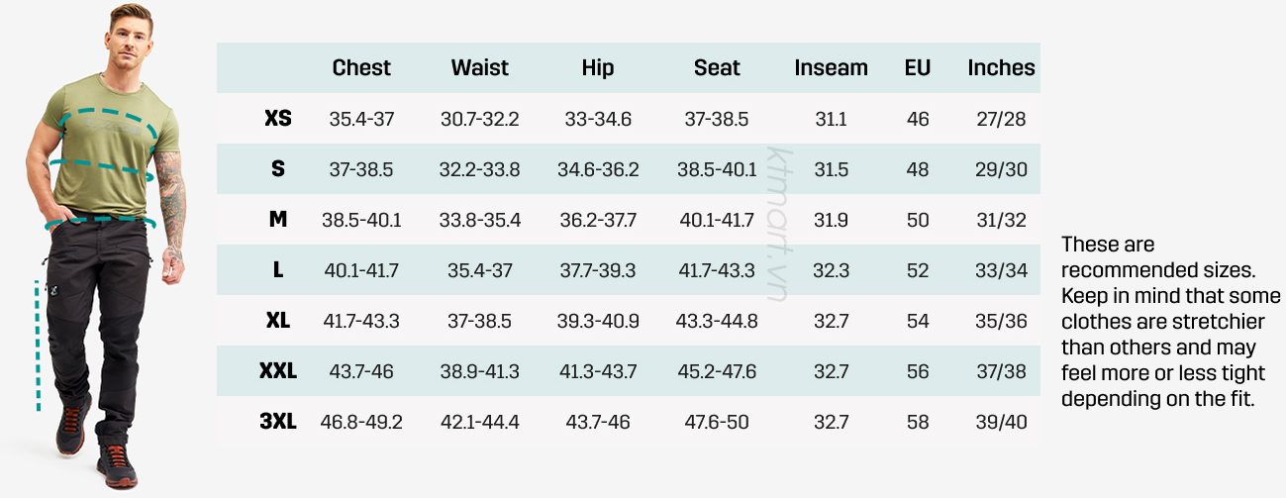Image resolution: width=1286 pixels, height=498 pixels.
Task: Click the Hip column header
Action: point(598,68)
